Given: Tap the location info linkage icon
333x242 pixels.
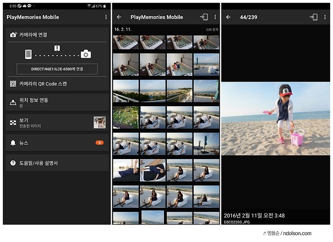Looking at the screenshot, I should 13,102.
